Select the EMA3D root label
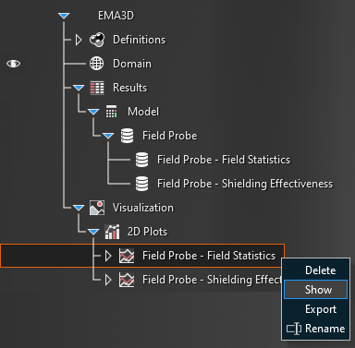The width and height of the screenshot is (355, 348). pos(116,16)
